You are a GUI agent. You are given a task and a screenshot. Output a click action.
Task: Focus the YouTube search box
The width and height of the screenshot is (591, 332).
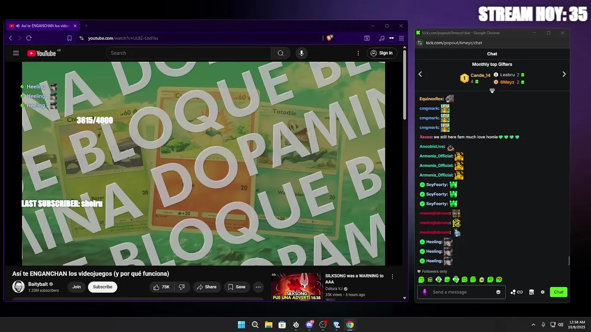point(189,53)
